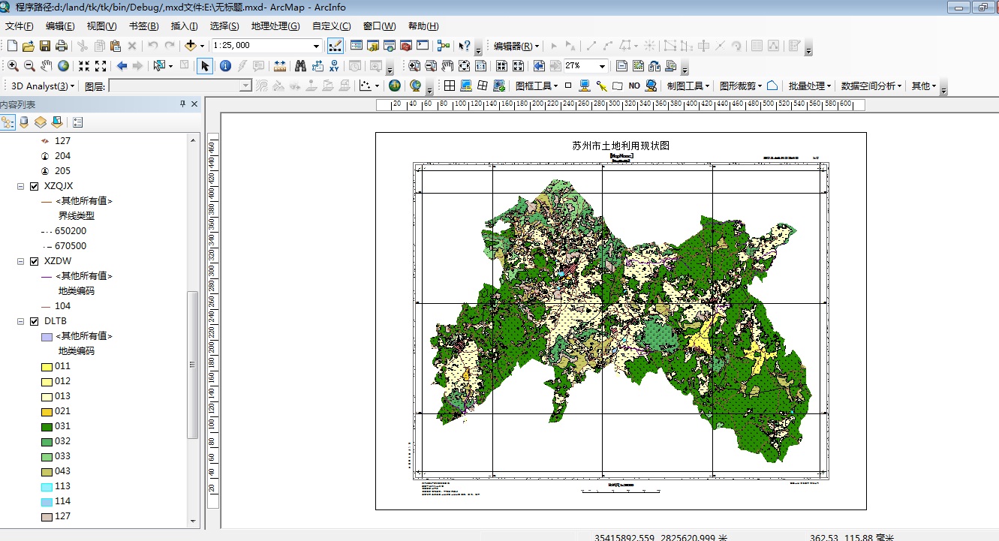Select the Zoom Out tool
This screenshot has height=541, width=999.
tap(29, 66)
